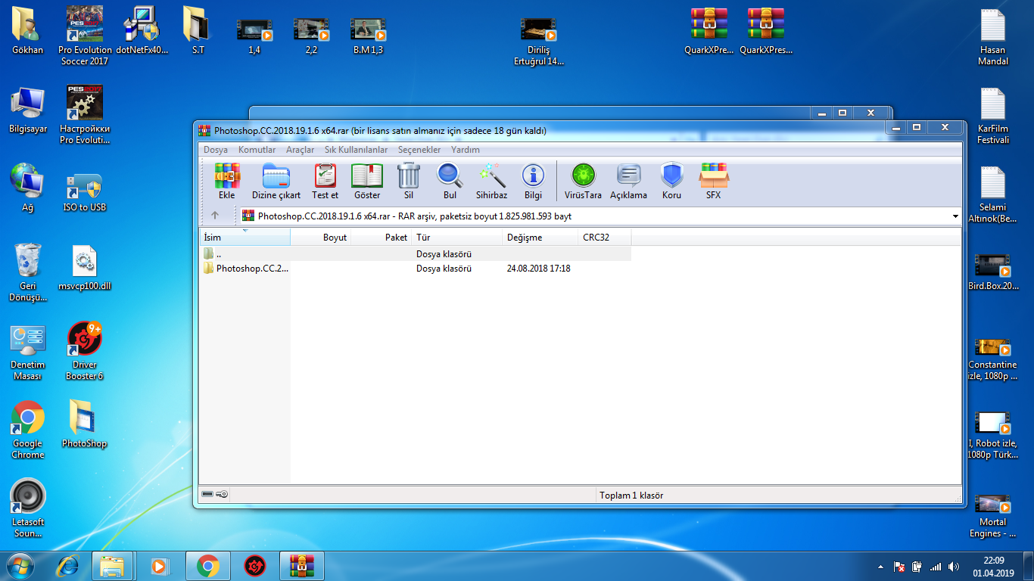This screenshot has width=1034, height=581.
Task: Select the S.T folder on desktop
Action: click(198, 32)
